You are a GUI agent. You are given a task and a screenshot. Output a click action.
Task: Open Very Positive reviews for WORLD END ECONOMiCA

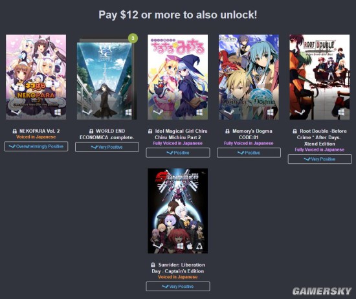coord(107,147)
